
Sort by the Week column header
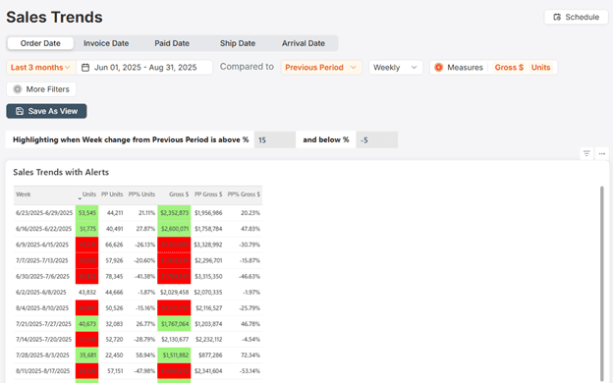(x=23, y=194)
